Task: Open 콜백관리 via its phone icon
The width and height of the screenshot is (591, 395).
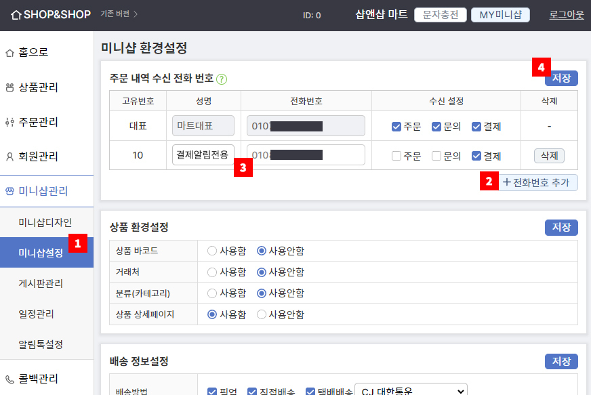Action: 9,379
